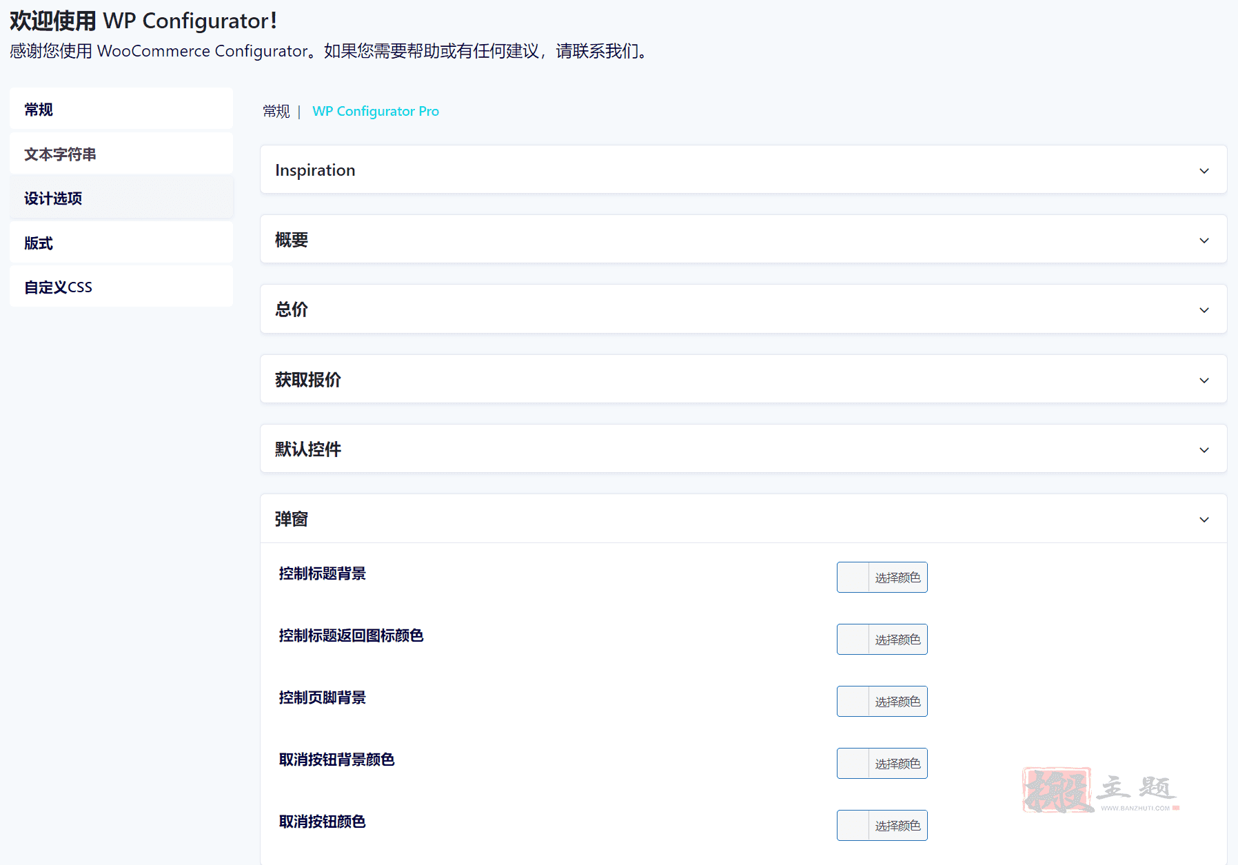Click the 默认控件 panel title
This screenshot has width=1238, height=865.
pos(308,449)
